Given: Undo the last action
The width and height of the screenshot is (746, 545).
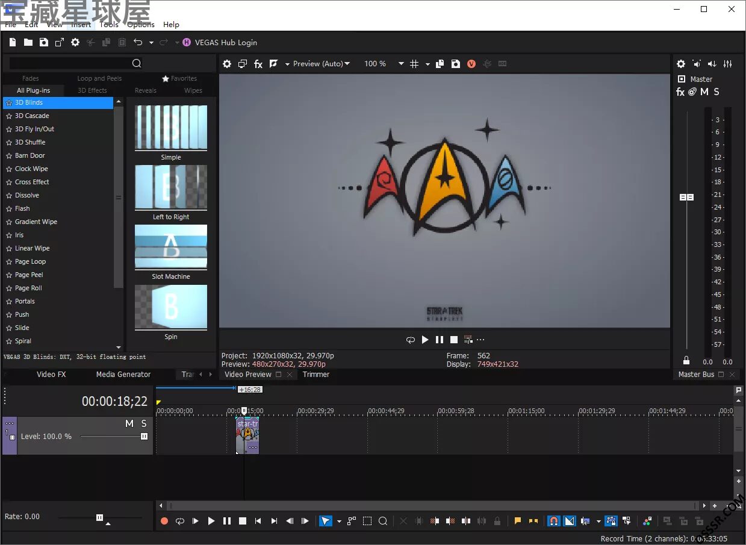Looking at the screenshot, I should coord(138,42).
